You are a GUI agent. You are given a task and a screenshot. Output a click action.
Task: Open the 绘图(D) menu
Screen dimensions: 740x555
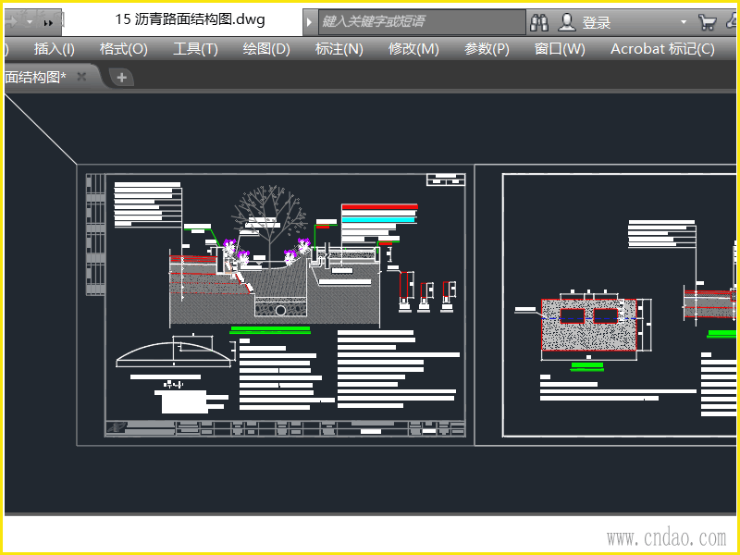coord(266,49)
